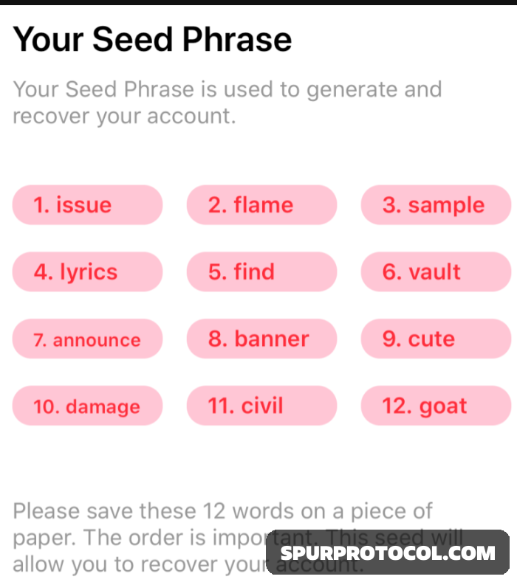The image size is (517, 582).
Task: Click seed word 11 "civil"
Action: click(x=261, y=406)
